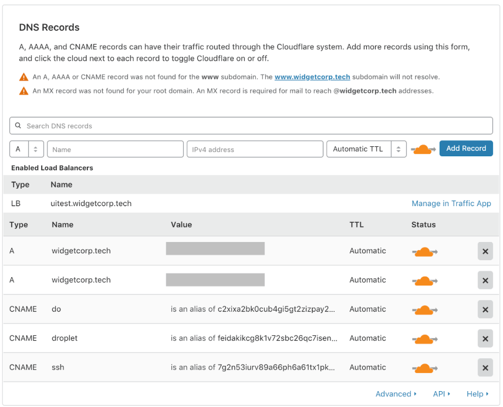This screenshot has width=503, height=407.
Task: Click the Add Record button
Action: point(466,149)
